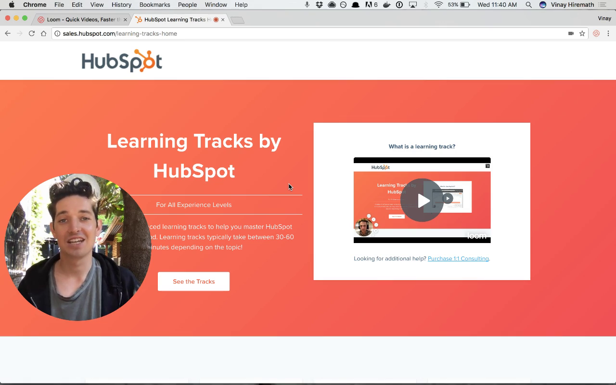616x385 pixels.
Task: View site information icon in address bar
Action: click(58, 34)
